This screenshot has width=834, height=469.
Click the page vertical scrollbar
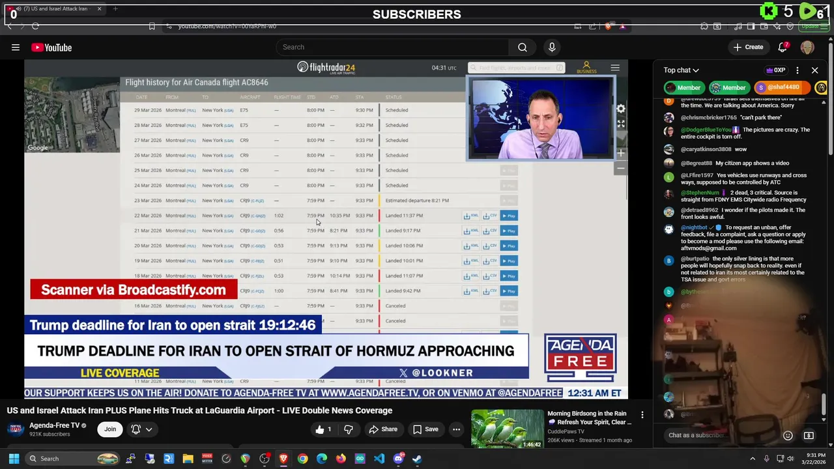point(831,98)
